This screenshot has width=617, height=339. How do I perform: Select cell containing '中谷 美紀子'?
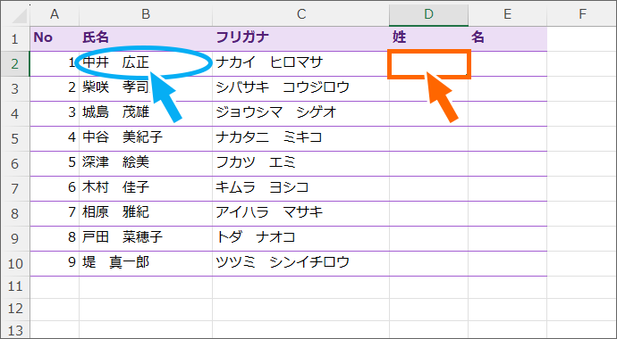[146, 139]
